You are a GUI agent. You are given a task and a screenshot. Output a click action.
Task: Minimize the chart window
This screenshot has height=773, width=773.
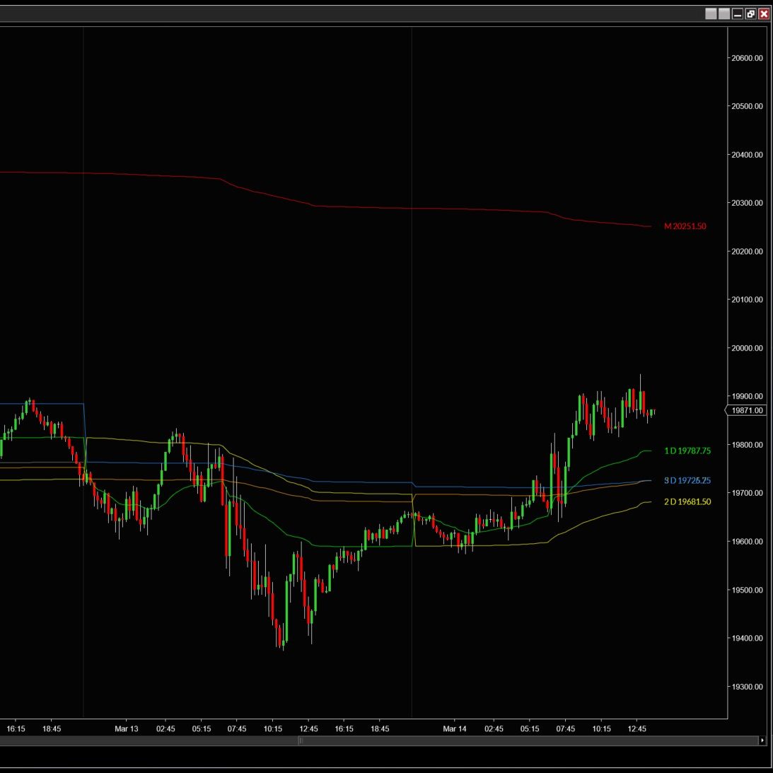coord(738,13)
